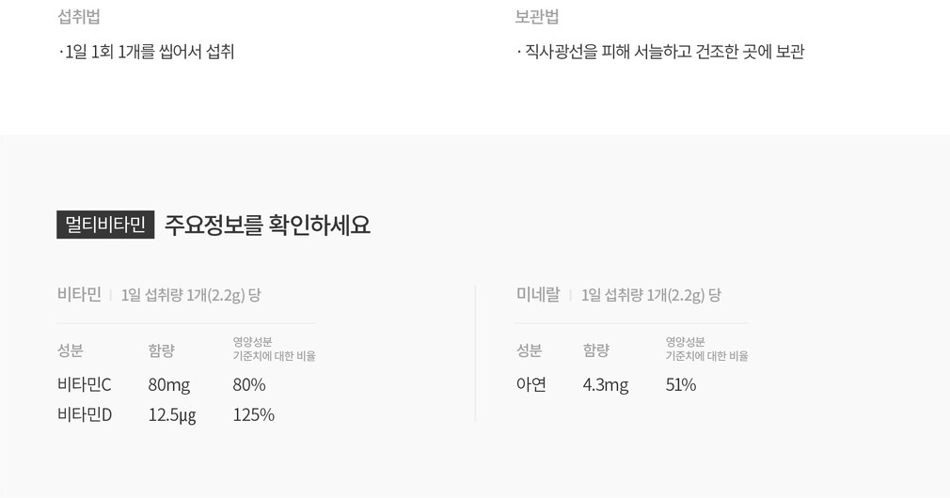Click the 보관법 heading
The image size is (950, 498).
(x=537, y=17)
